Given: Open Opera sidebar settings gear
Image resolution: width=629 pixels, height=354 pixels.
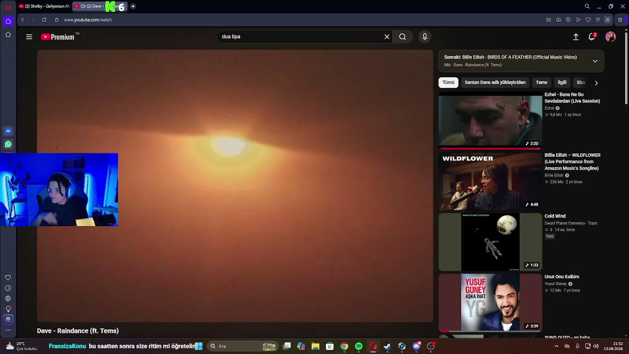Looking at the screenshot, I should click(x=8, y=298).
